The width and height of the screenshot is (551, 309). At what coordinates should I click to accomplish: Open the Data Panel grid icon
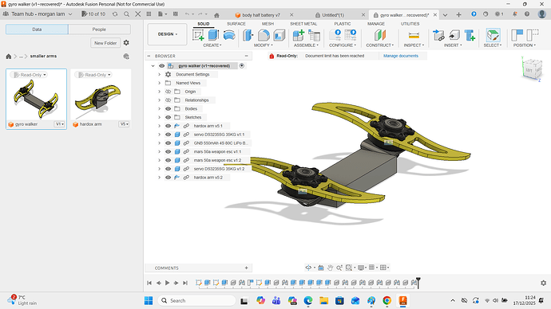pyautogui.click(x=149, y=14)
